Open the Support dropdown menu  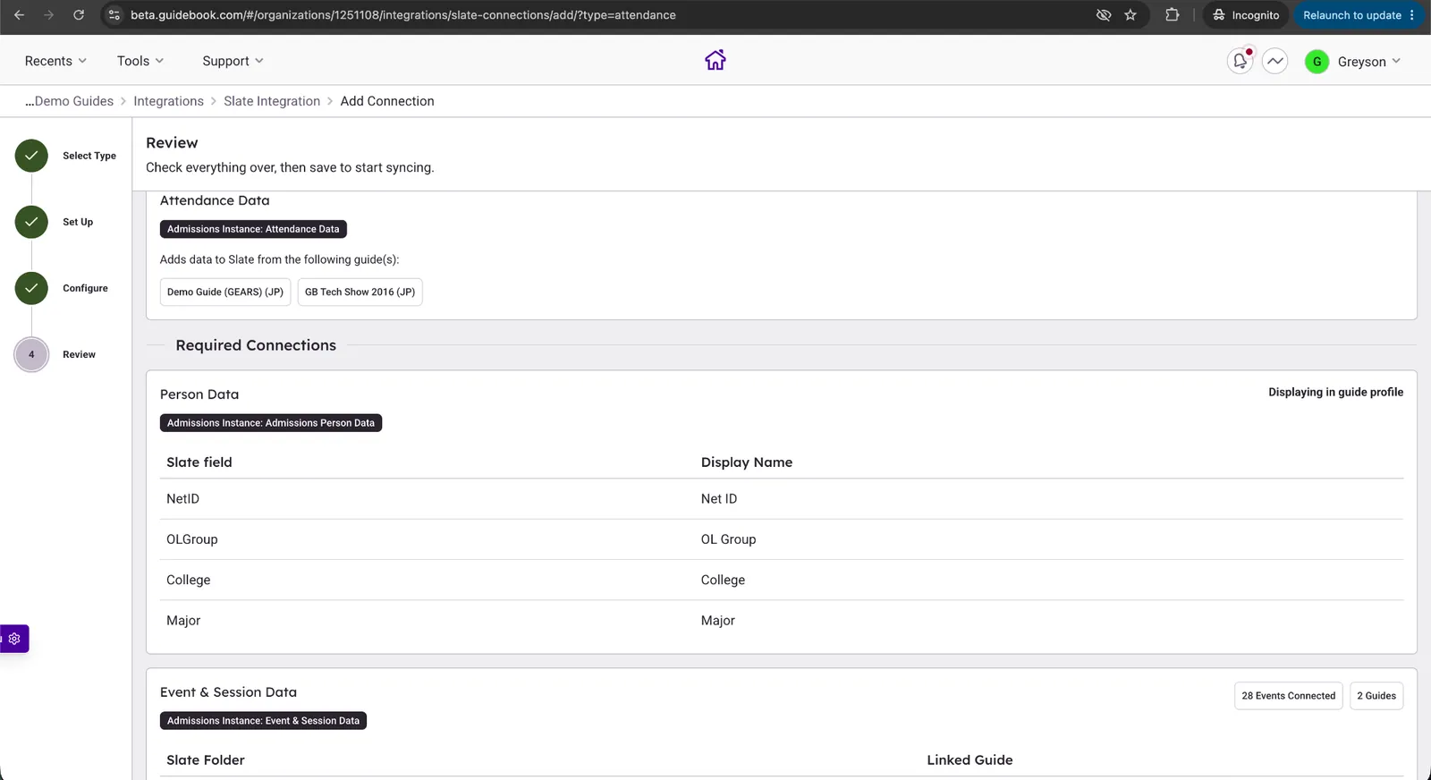pos(233,61)
